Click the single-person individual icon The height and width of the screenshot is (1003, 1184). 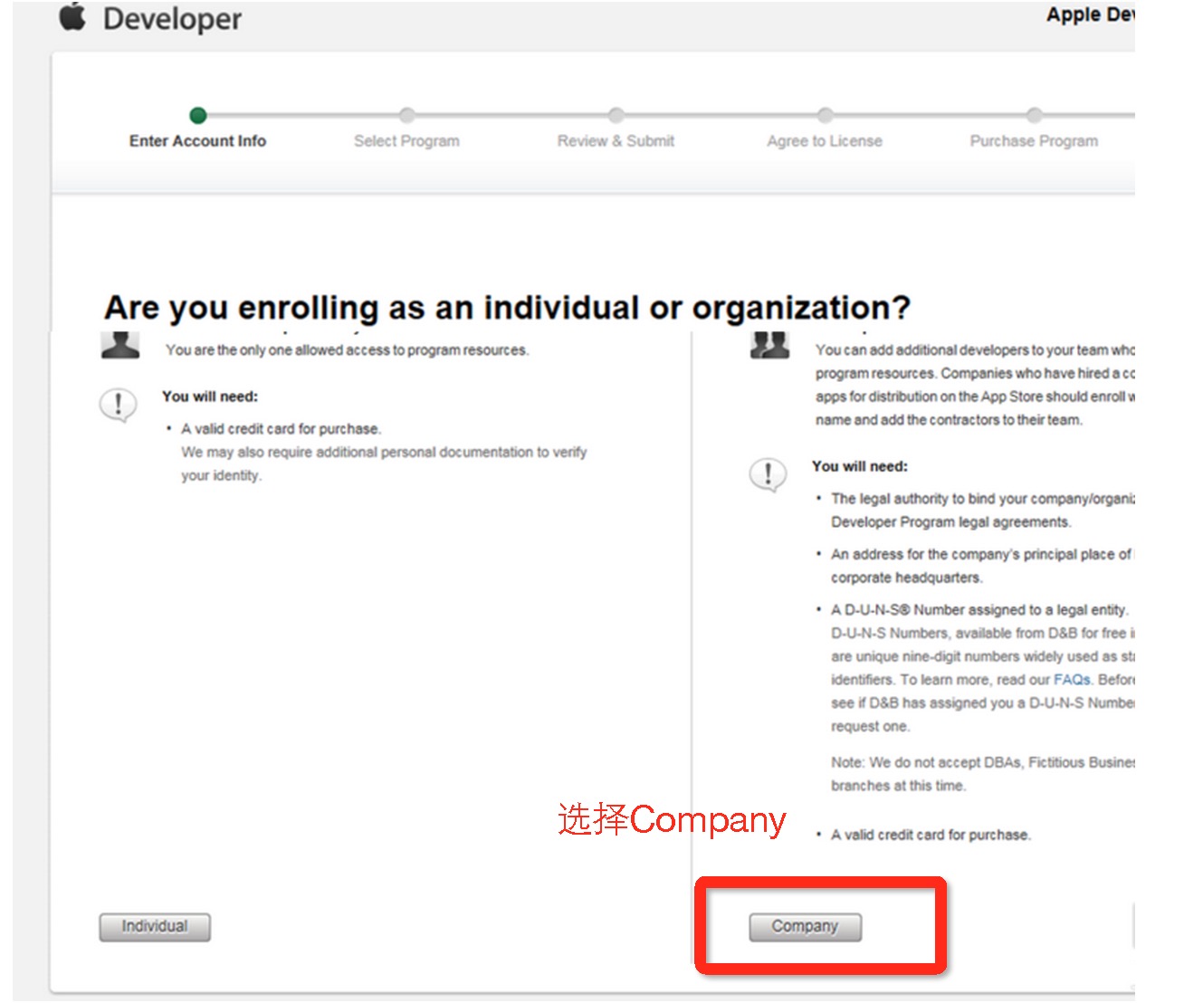point(120,346)
